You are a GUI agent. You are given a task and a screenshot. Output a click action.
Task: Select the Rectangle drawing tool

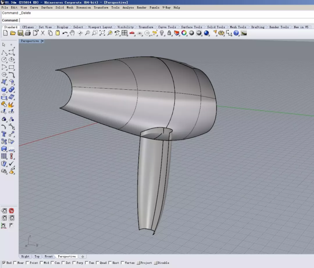[x=11, y=67]
